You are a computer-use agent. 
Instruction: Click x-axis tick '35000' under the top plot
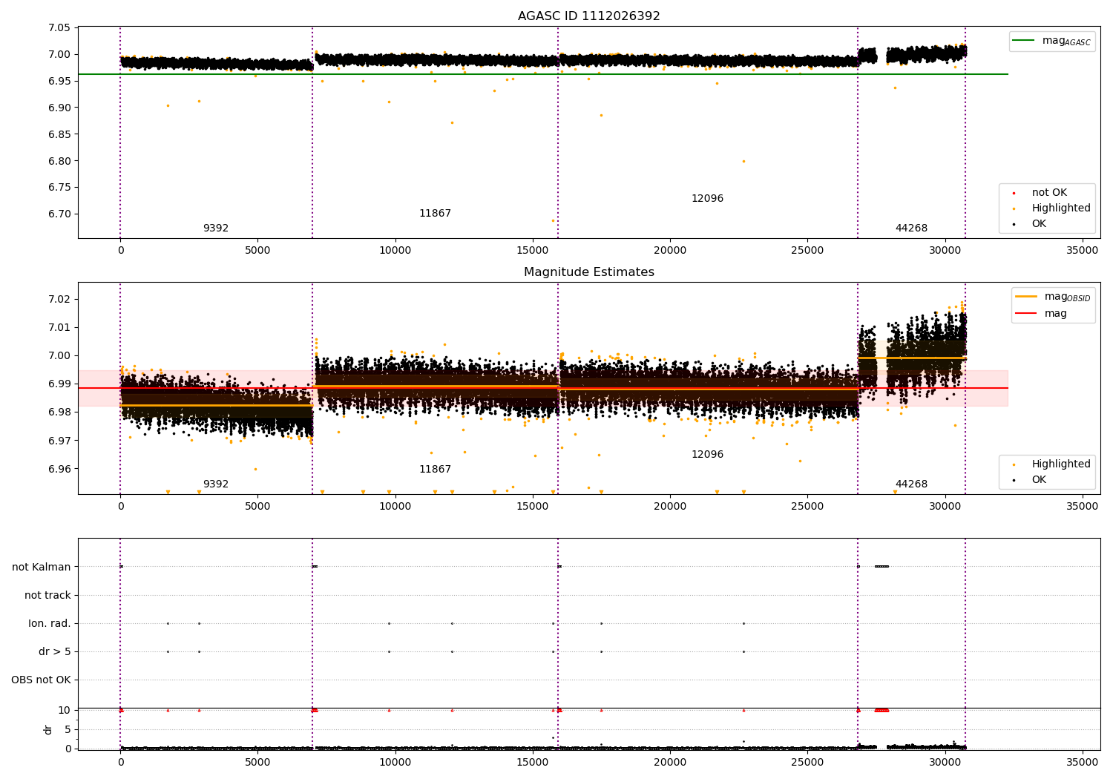pos(1082,251)
